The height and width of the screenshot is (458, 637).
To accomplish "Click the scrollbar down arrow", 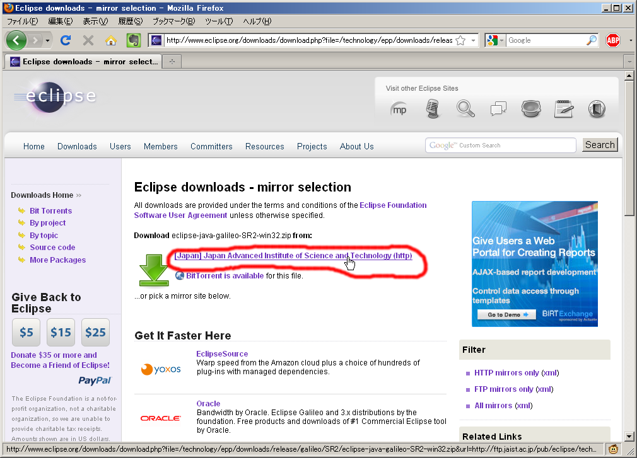I will pyautogui.click(x=629, y=437).
